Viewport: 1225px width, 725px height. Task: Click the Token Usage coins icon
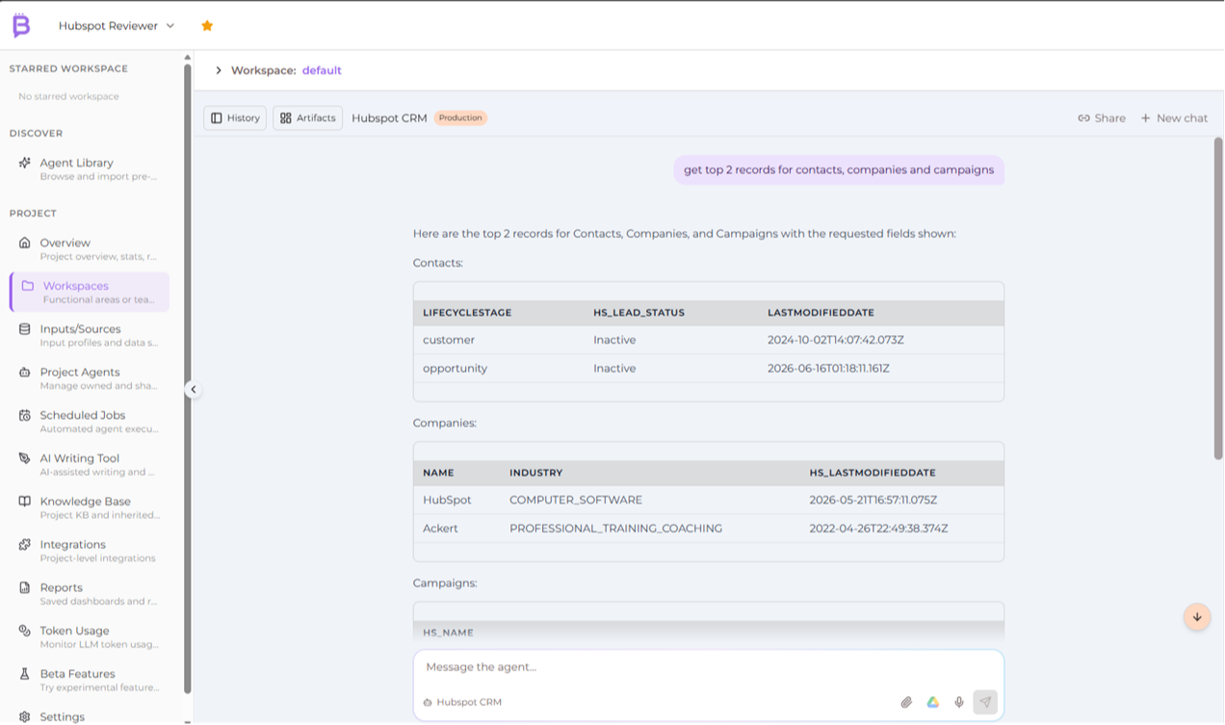[25, 632]
